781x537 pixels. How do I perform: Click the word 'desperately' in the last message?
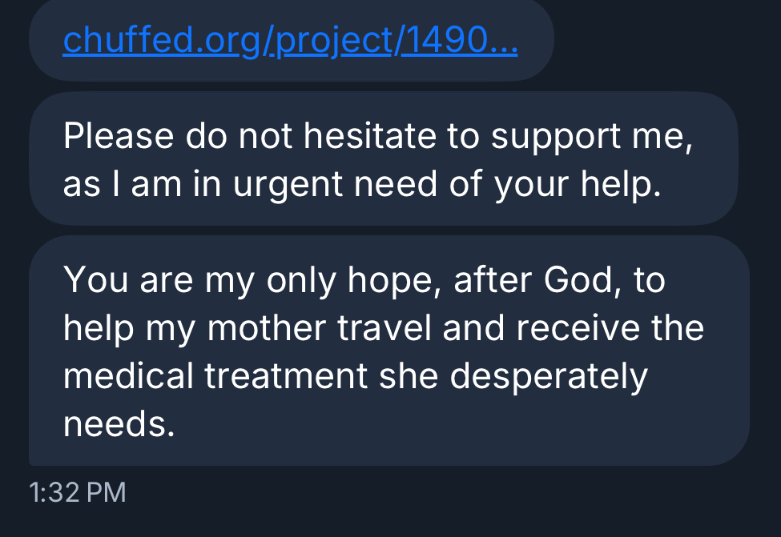click(549, 376)
